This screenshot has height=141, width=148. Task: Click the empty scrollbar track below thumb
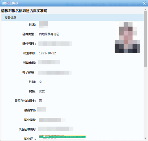(x=145, y=102)
